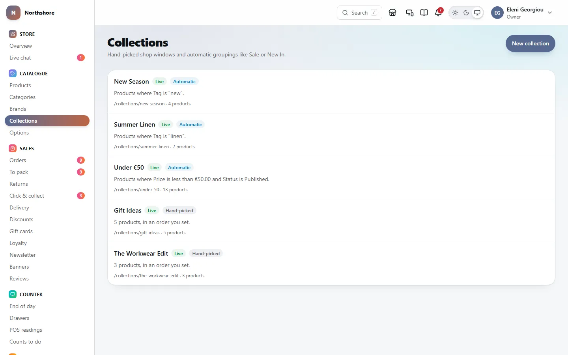
Task: Open Returns in sidebar
Action: (47, 184)
